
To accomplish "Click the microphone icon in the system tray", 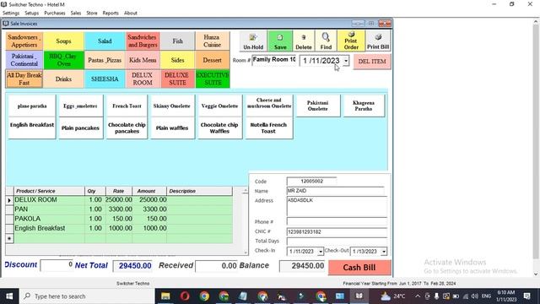I will (x=437, y=296).
